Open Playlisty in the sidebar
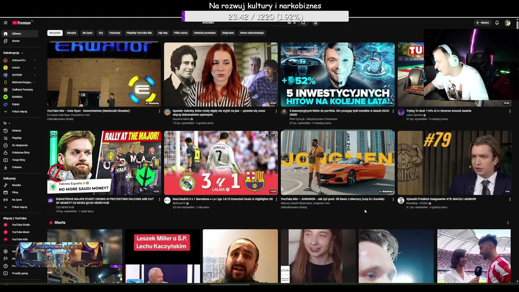 click(19, 138)
